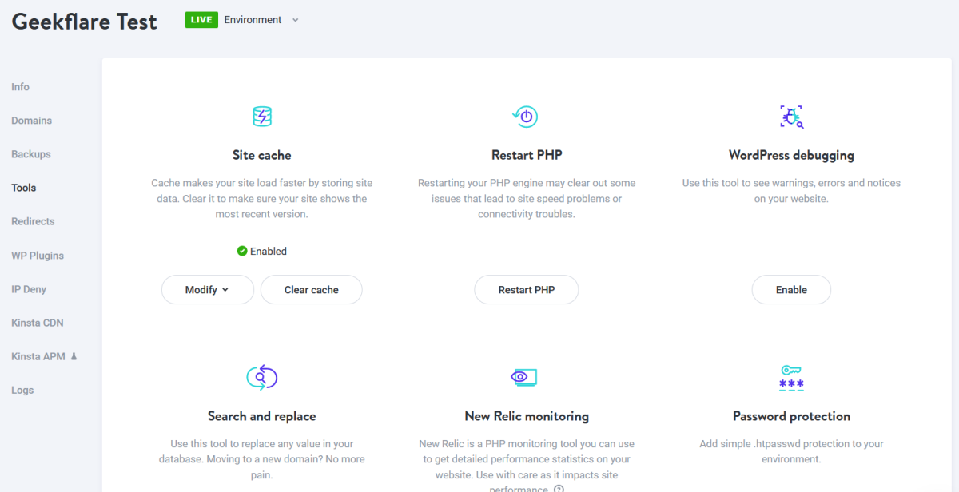959x492 pixels.
Task: Open the Modify dropdown for site cache
Action: [207, 290]
